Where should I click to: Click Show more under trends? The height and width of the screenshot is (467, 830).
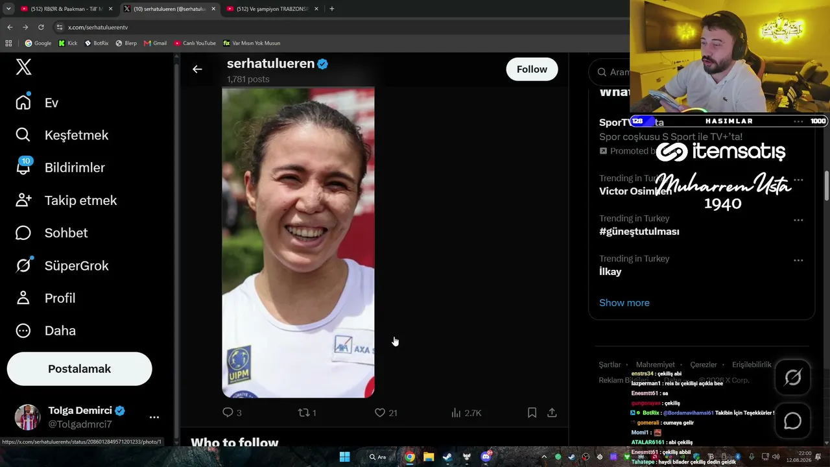click(x=624, y=303)
